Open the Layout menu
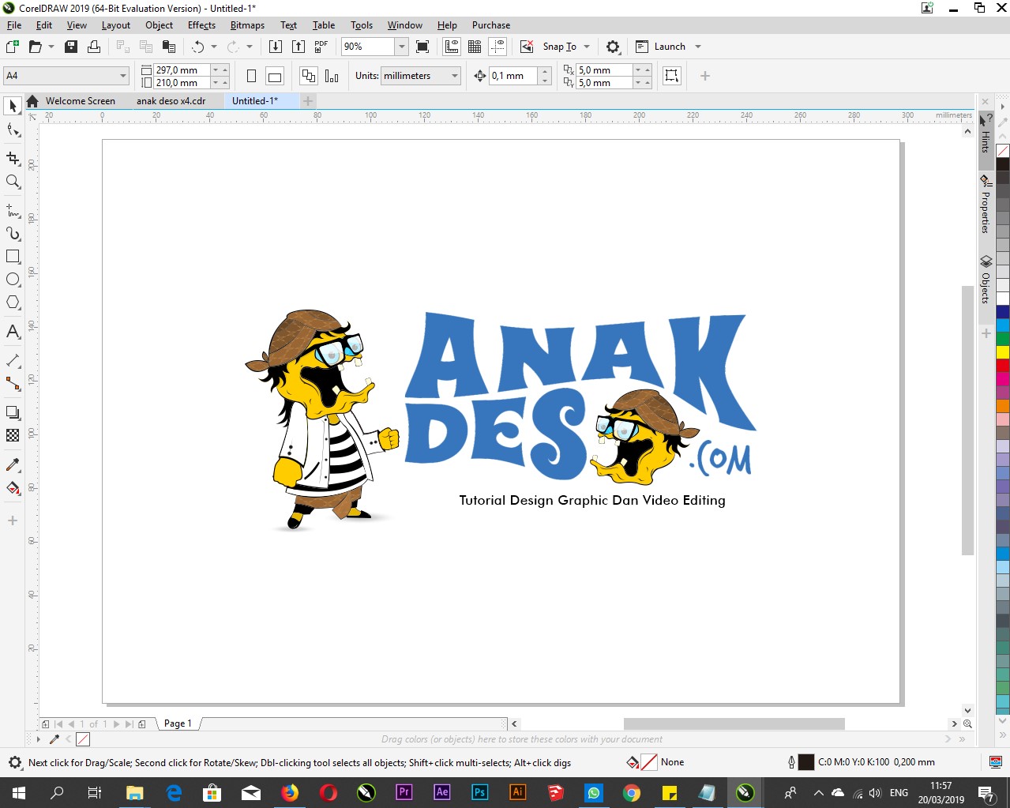Image resolution: width=1010 pixels, height=808 pixels. click(116, 25)
